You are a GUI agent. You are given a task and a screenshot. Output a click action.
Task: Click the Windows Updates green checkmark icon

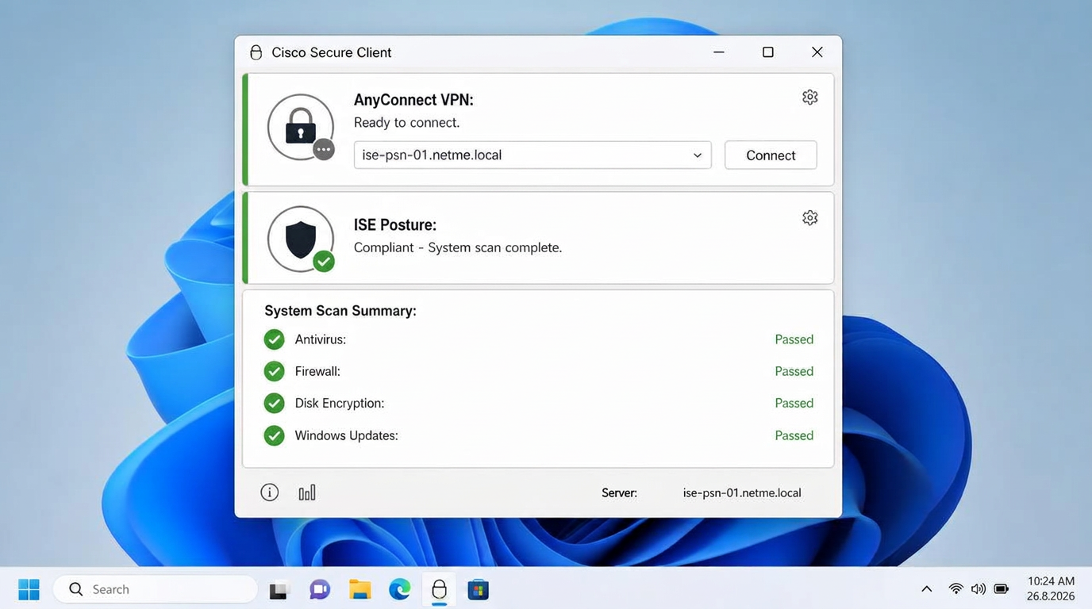pos(274,435)
